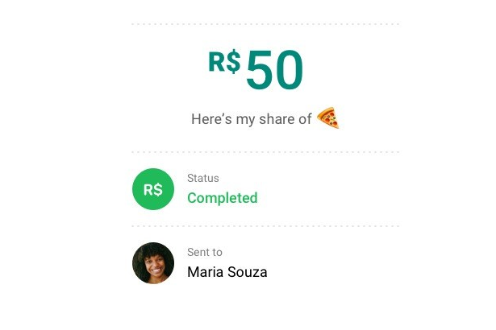Screen dimensions: 496x330
Task: Click the digit 5 in the amount
Action: click(260, 71)
